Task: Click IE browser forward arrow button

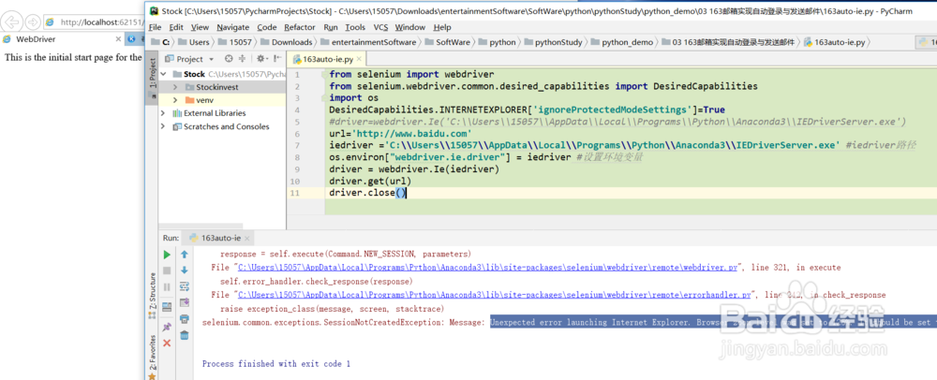Action: click(33, 22)
